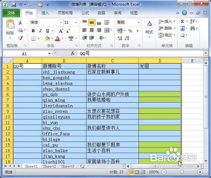
Task: Click the Percent Style icon
Action: click(x=130, y=31)
